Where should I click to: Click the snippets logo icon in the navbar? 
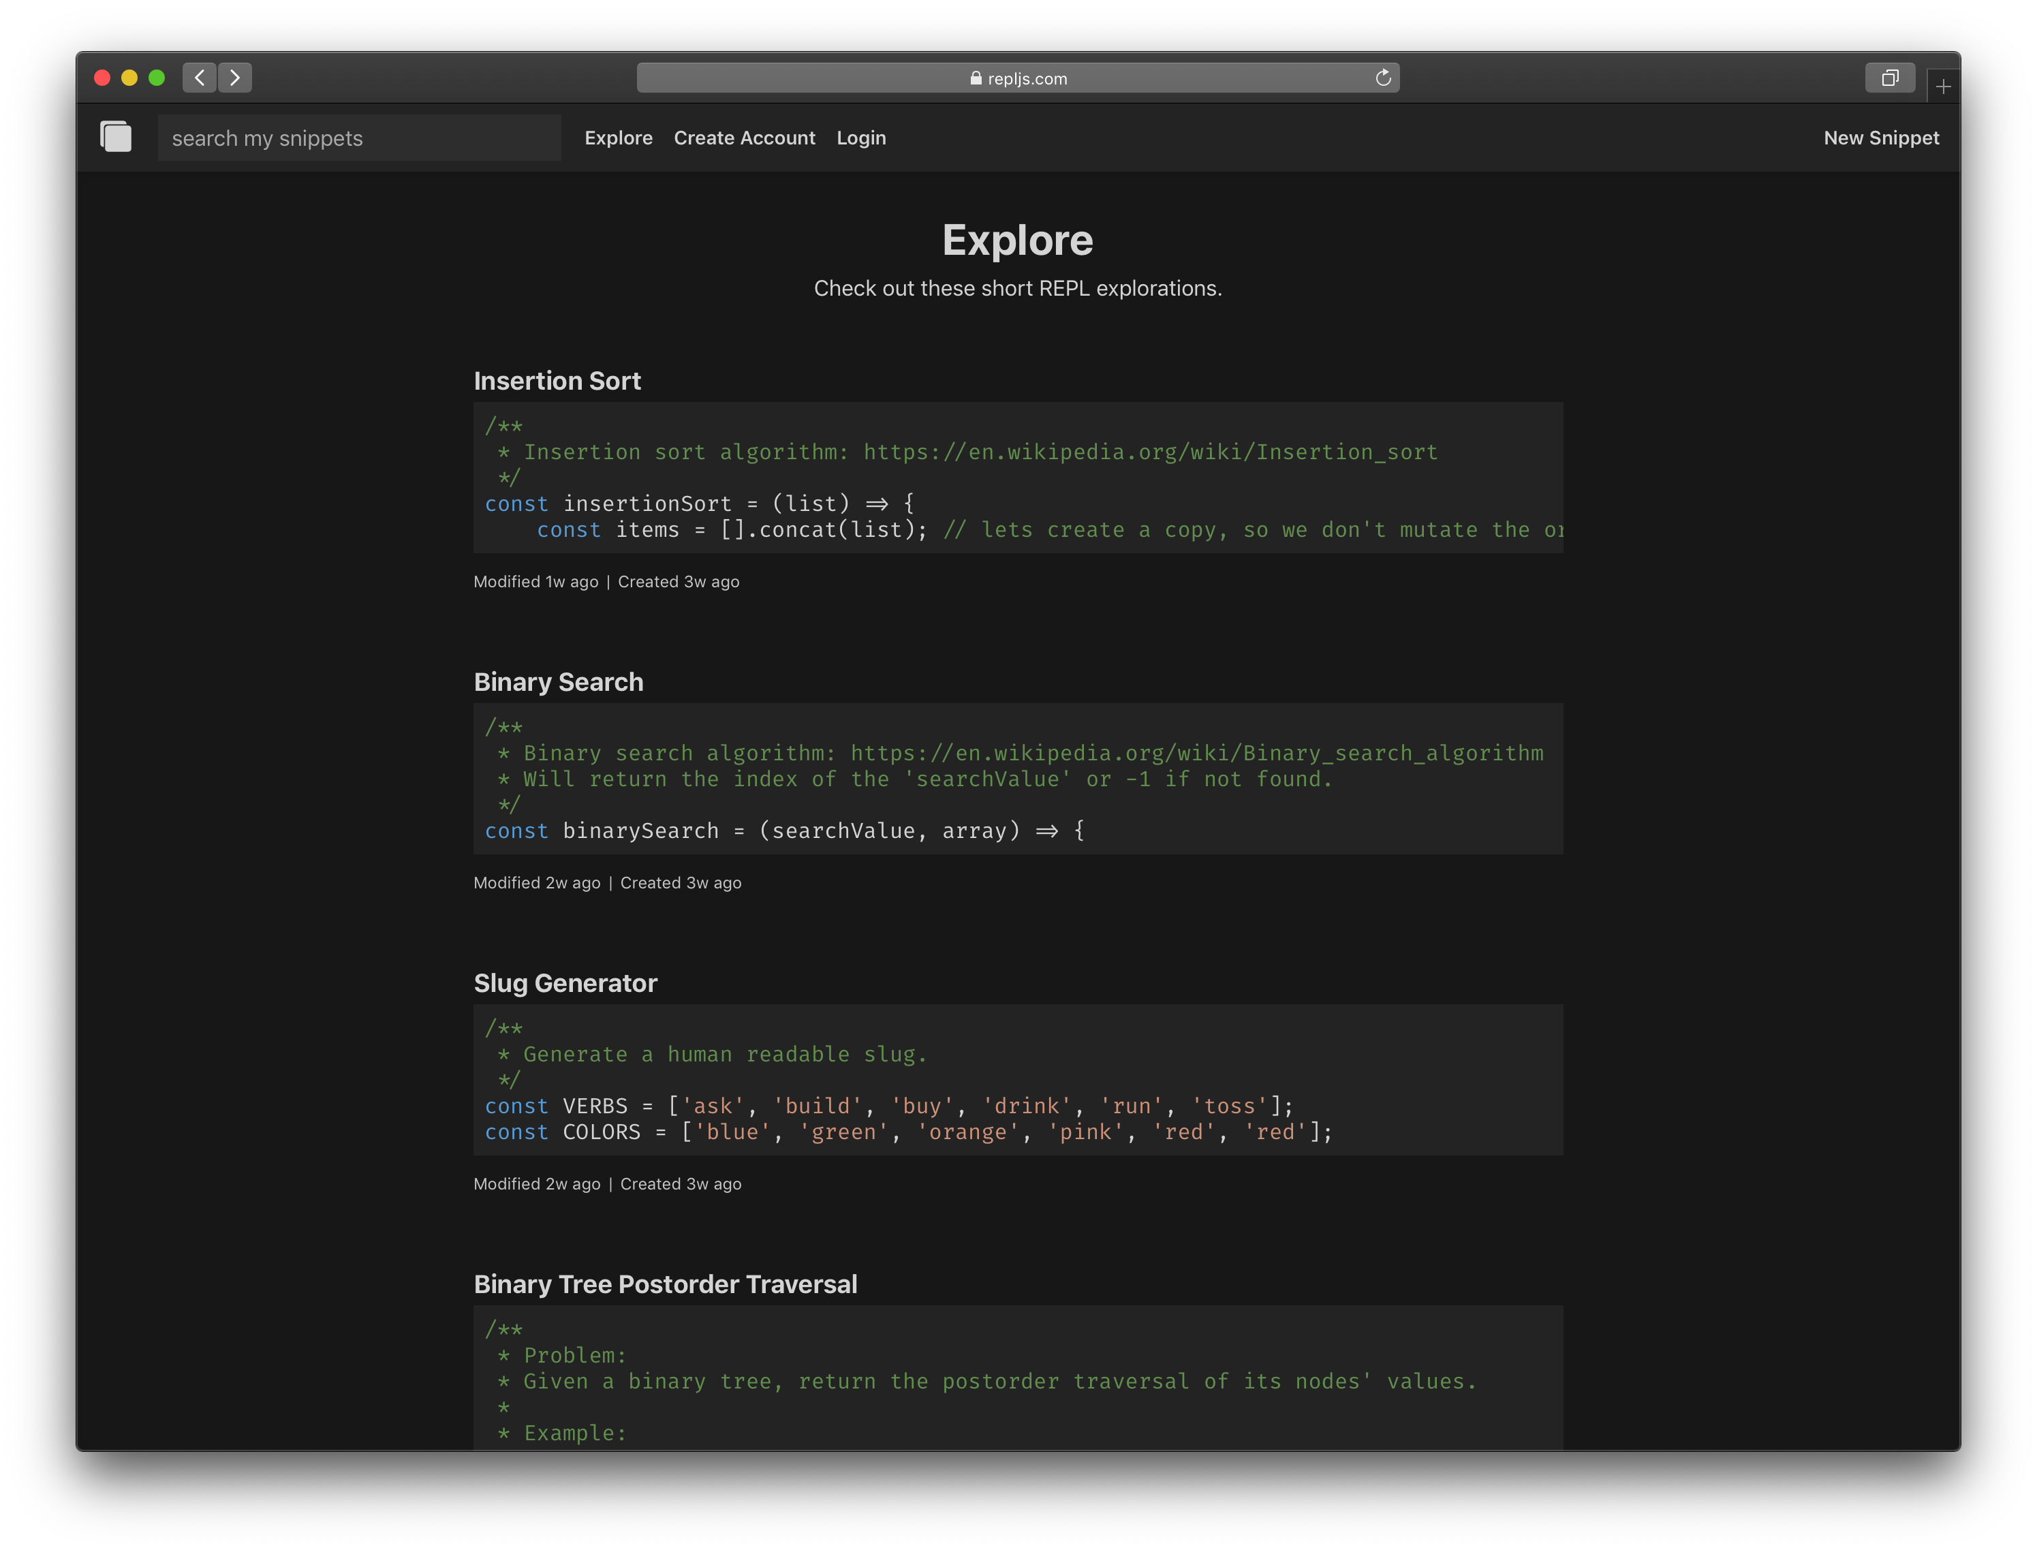click(116, 137)
